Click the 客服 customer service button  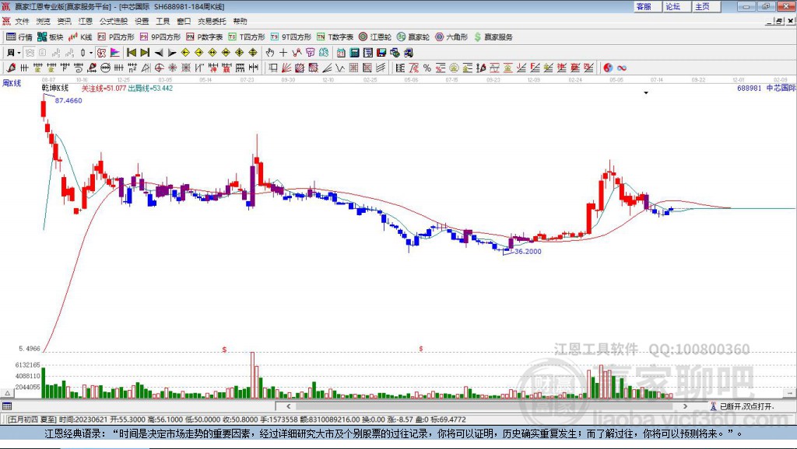(x=644, y=6)
